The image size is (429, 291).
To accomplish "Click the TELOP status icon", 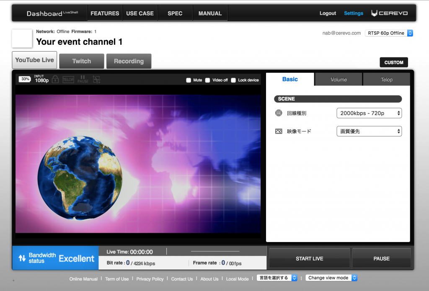I will click(x=68, y=79).
